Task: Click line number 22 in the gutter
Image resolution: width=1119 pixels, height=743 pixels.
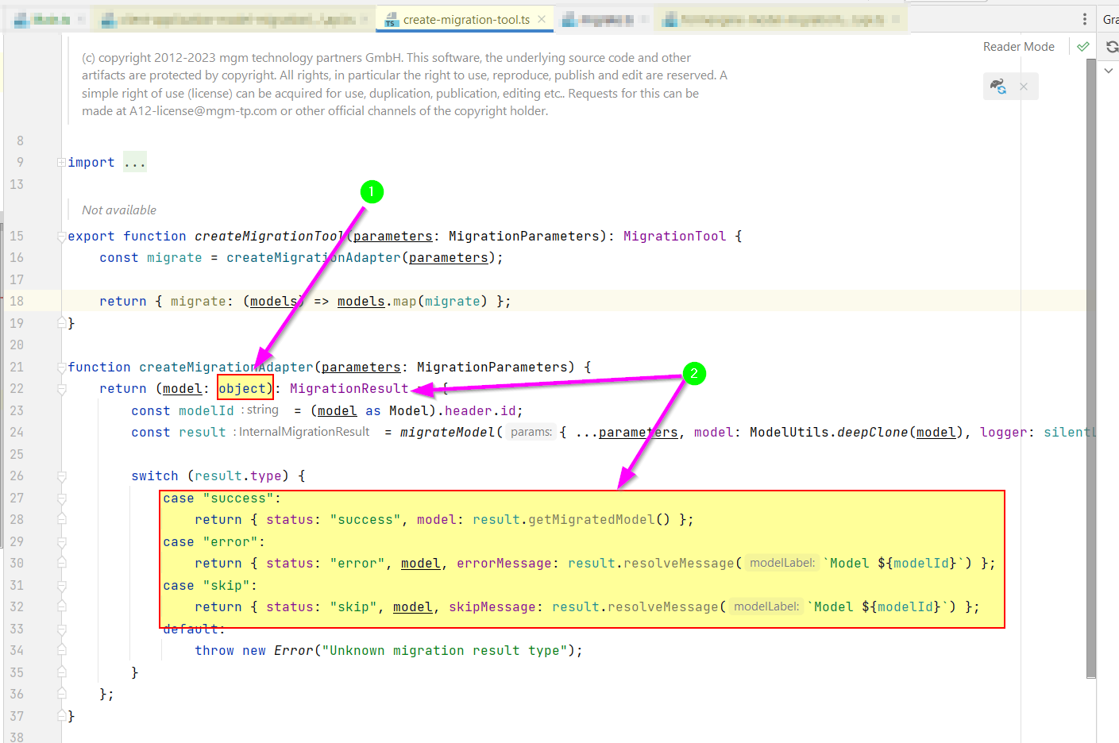Action: click(17, 389)
